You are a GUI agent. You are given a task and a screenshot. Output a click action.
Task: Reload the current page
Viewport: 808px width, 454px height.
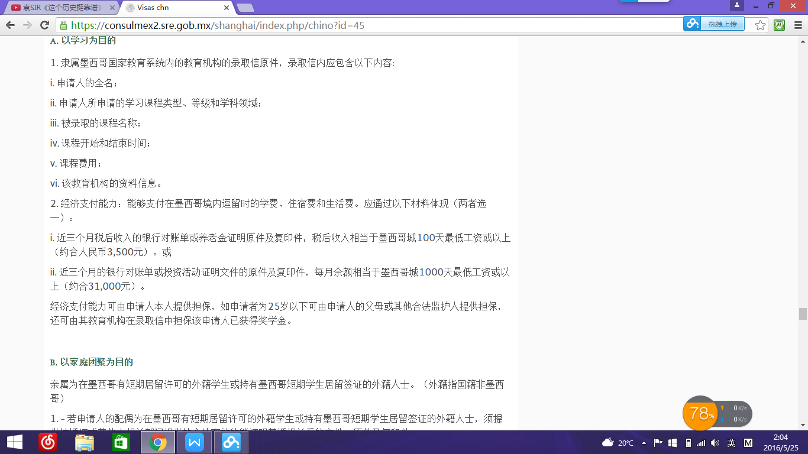pyautogui.click(x=44, y=25)
